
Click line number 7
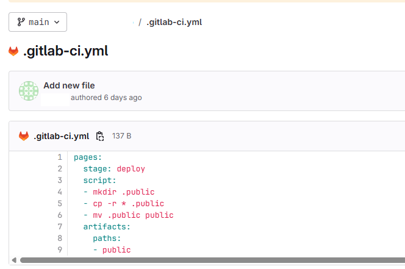click(60, 227)
